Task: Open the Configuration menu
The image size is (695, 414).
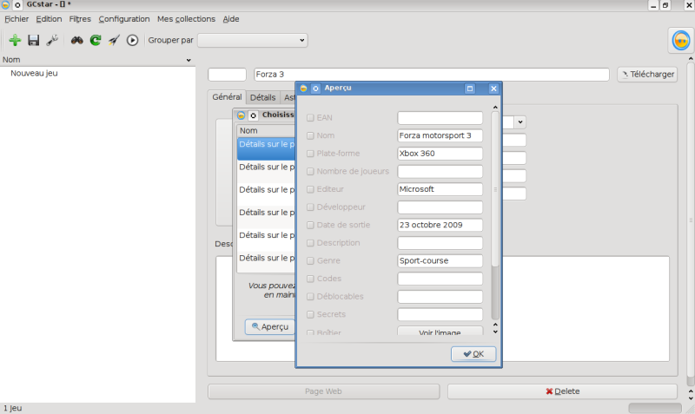Action: 124,19
